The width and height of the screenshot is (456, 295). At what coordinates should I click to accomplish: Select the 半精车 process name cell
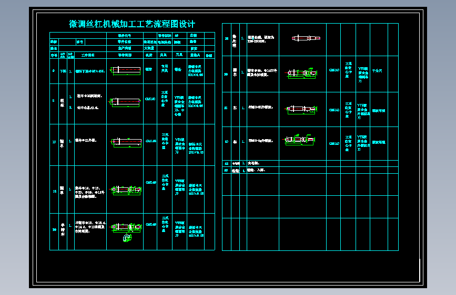point(63,229)
